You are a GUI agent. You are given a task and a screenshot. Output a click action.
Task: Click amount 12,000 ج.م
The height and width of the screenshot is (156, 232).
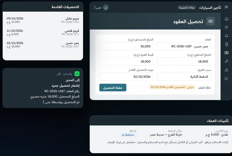pyautogui.click(x=13, y=22)
